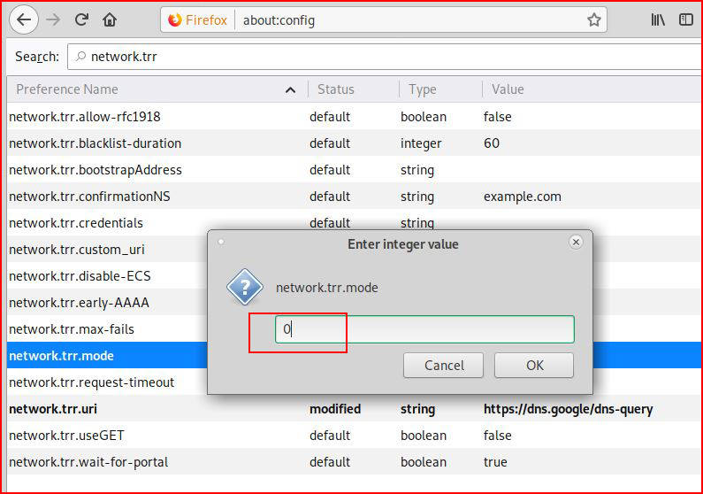Image resolution: width=703 pixels, height=494 pixels.
Task: Open the Library icon in the toolbar
Action: pos(658,19)
